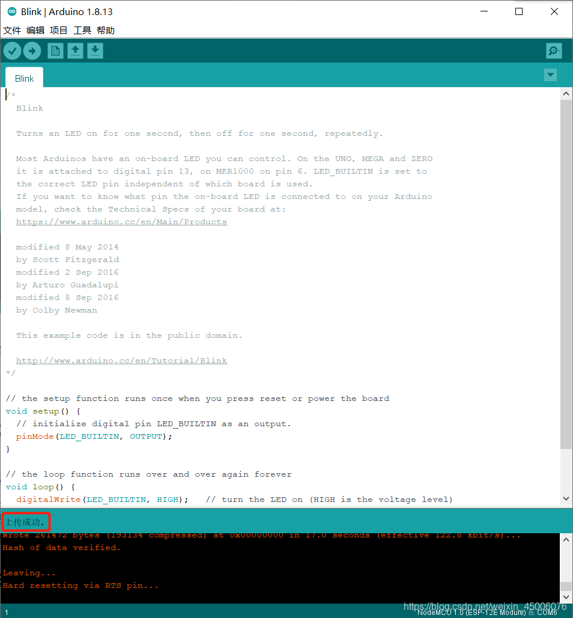The image size is (573, 618).
Task: Click the 'by Arturo Guadalupi' comment line
Action: (x=67, y=285)
